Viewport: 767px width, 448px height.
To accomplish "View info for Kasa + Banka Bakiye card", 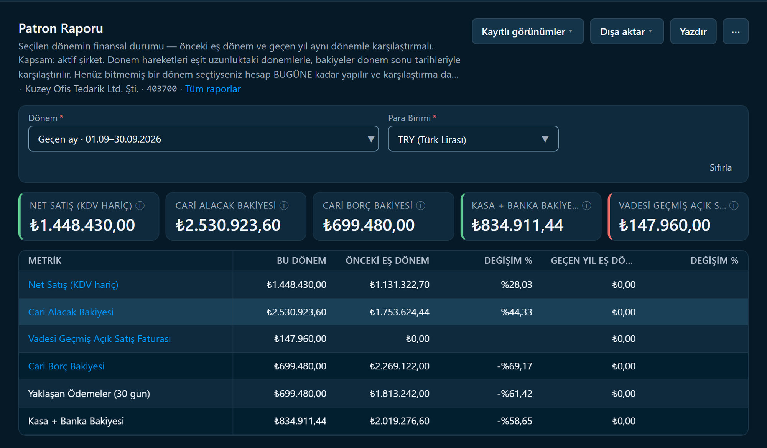I will click(x=587, y=206).
